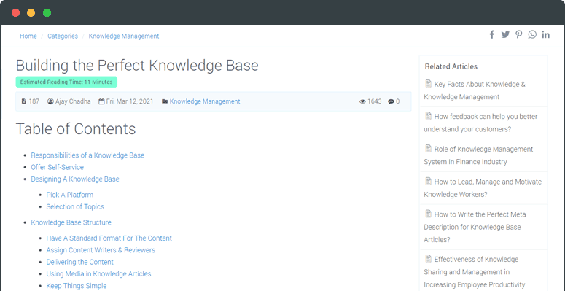Viewport: 565px width, 291px height.
Task: Click the folder icon beside Knowledge Management category
Action: 165,101
